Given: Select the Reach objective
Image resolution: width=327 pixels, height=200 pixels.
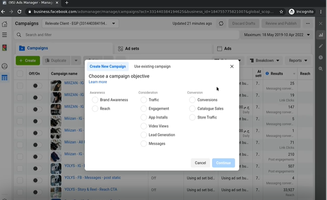Looking at the screenshot, I should (95, 109).
